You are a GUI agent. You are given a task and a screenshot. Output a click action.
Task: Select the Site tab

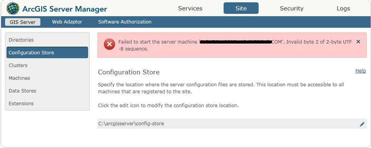(241, 8)
